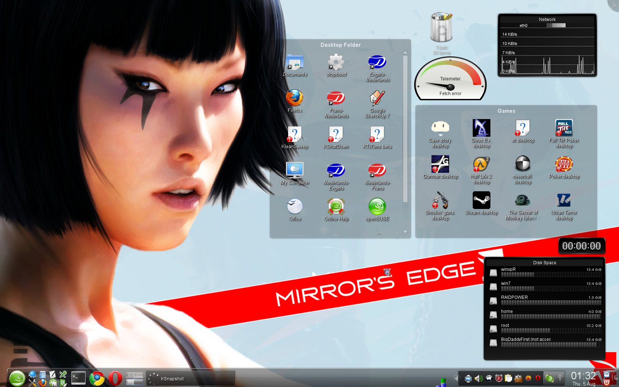Click the stopwatch timer showing 00:00:00
The image size is (619, 387).
tap(581, 246)
